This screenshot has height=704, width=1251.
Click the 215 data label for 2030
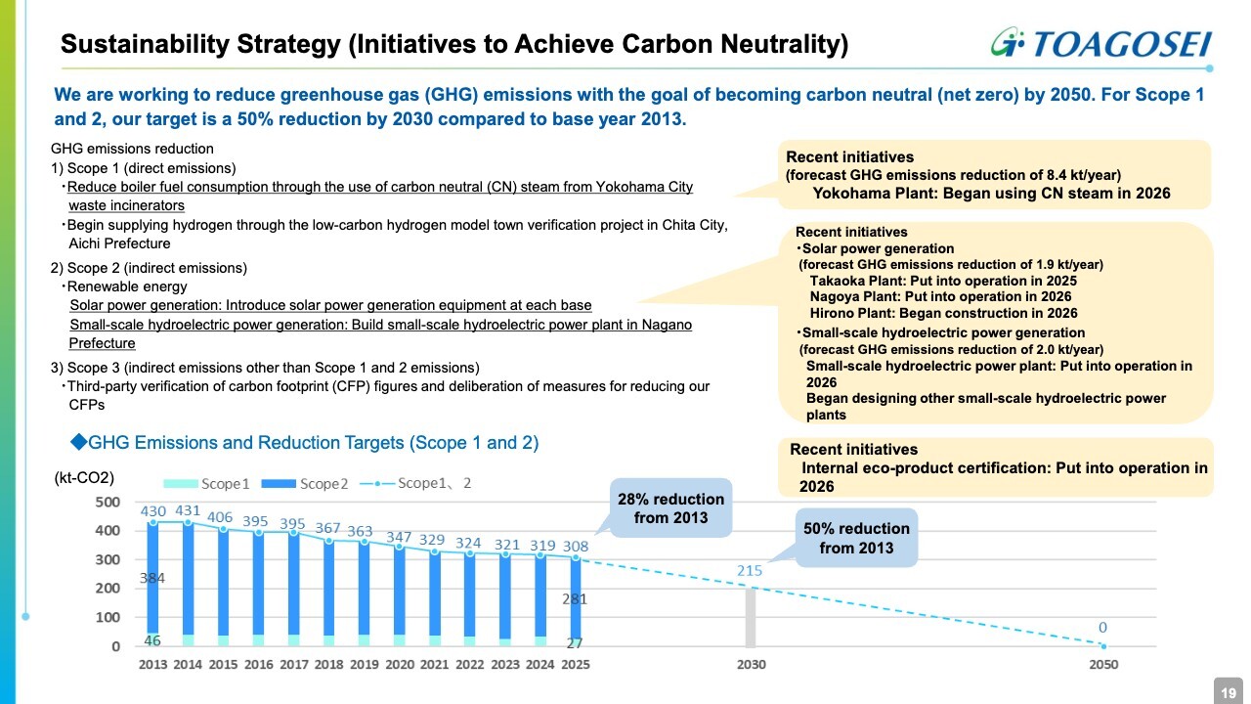(750, 570)
